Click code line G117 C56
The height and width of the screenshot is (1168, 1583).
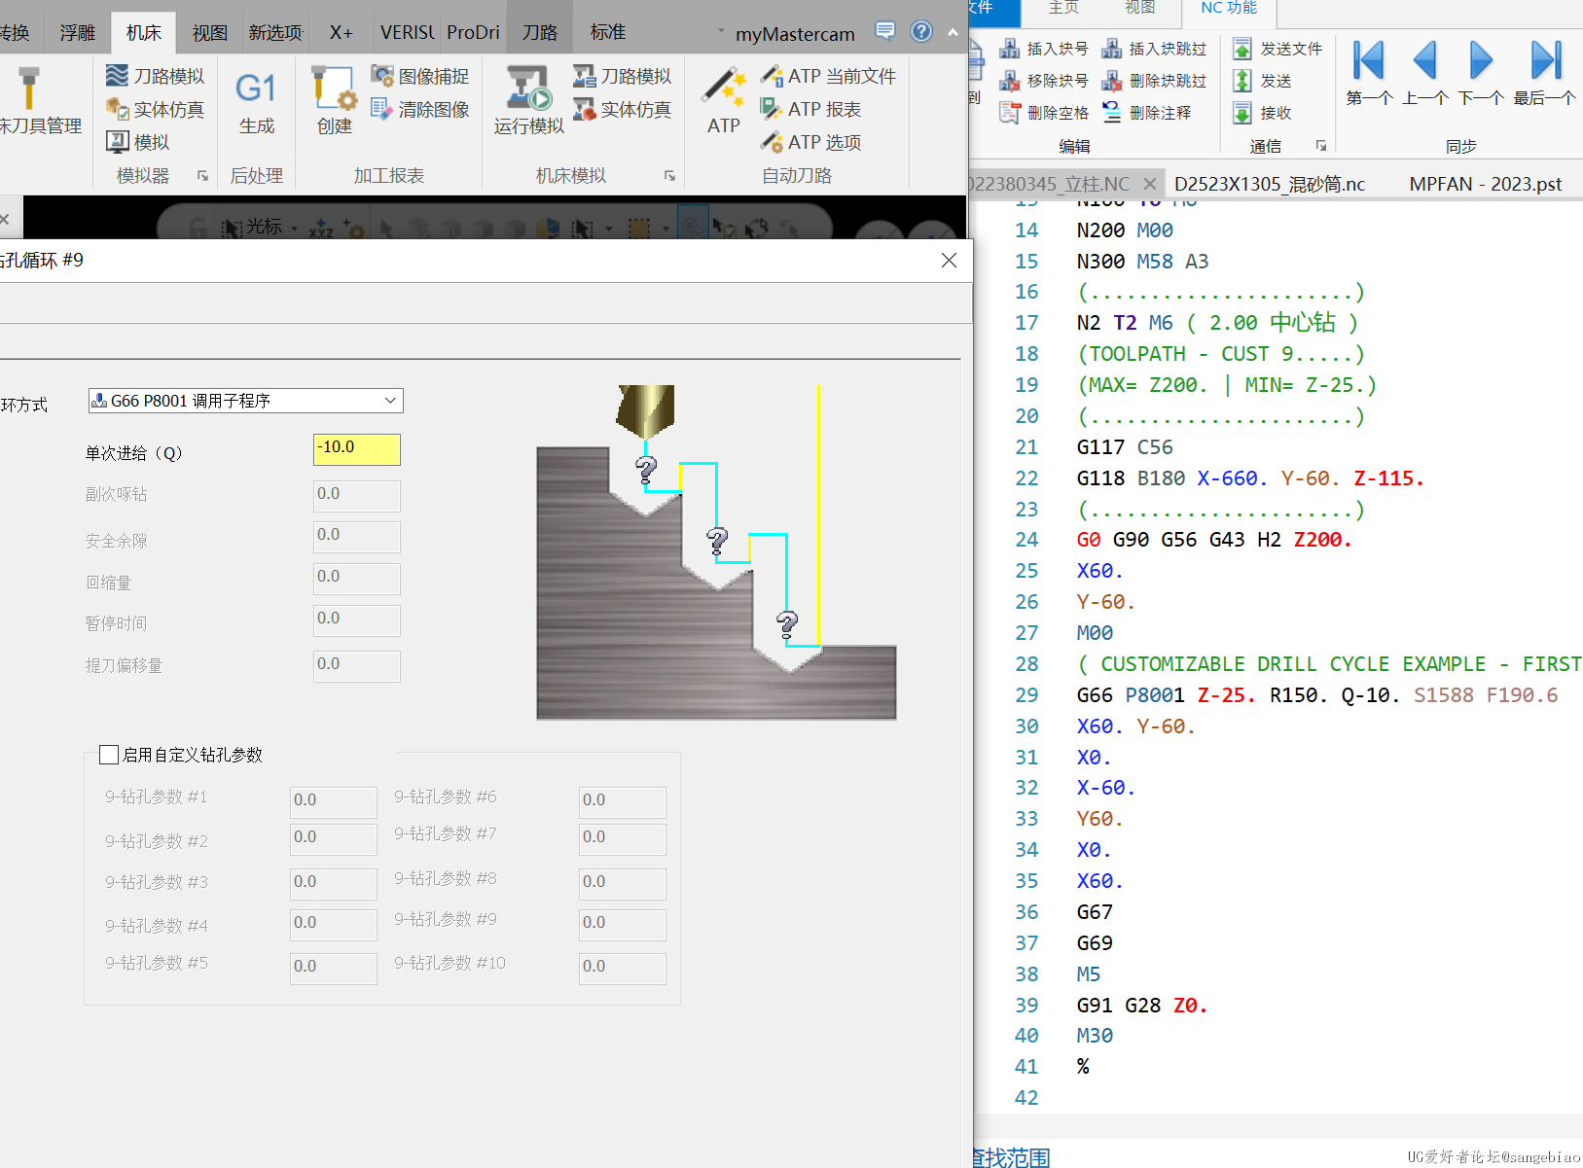coord(1125,447)
